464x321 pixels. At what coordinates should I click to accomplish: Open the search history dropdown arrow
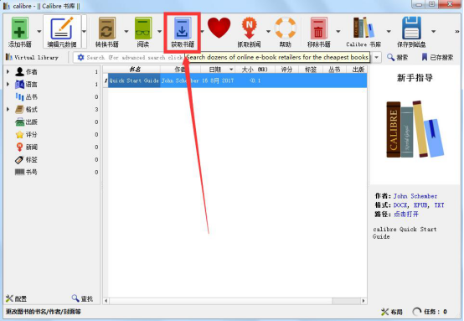[376, 57]
